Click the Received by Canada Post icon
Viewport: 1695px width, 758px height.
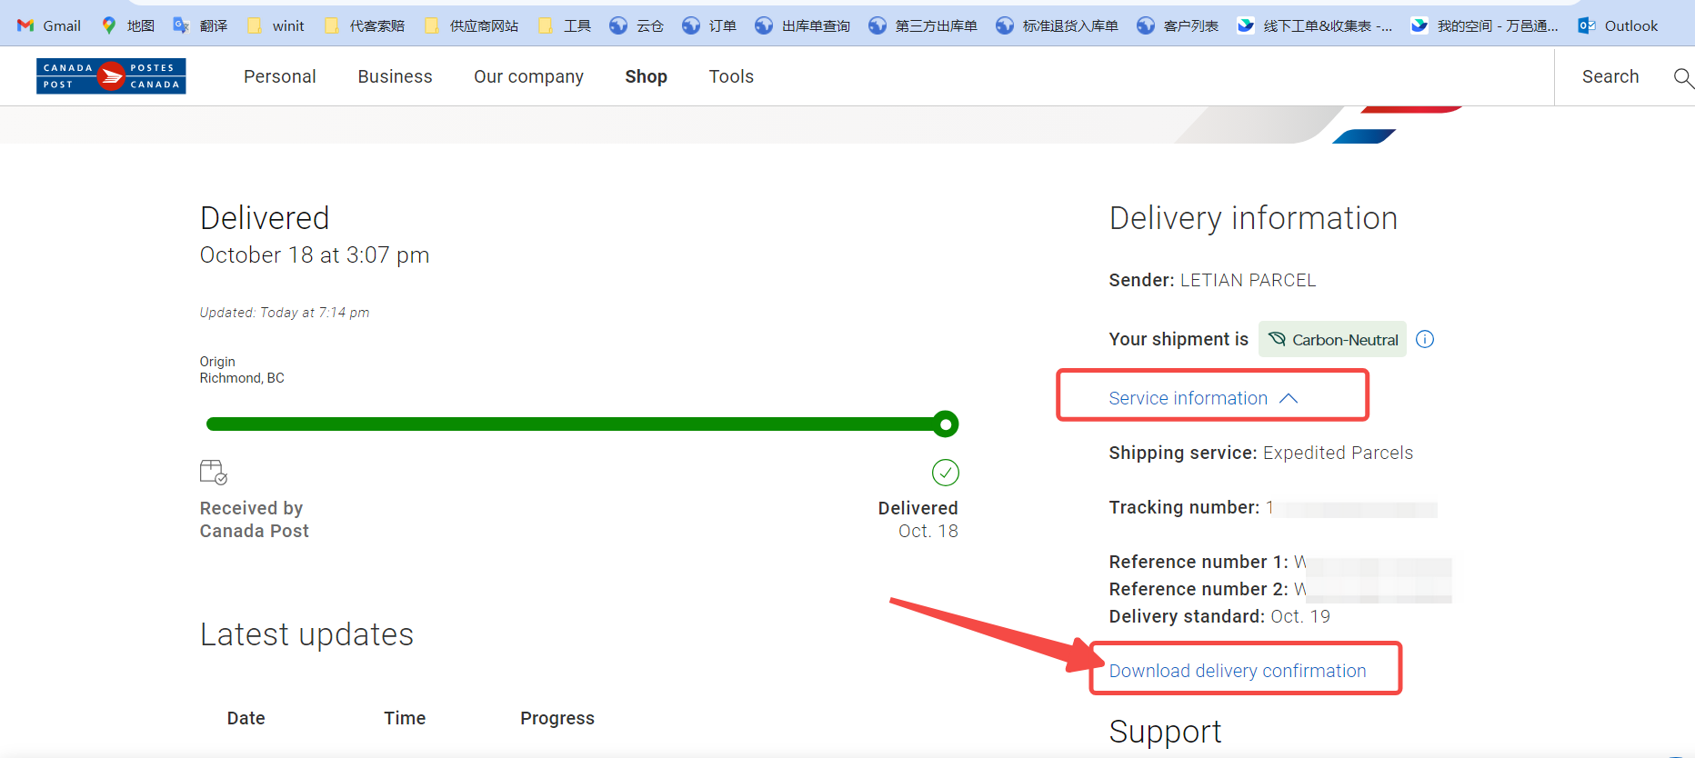(213, 472)
